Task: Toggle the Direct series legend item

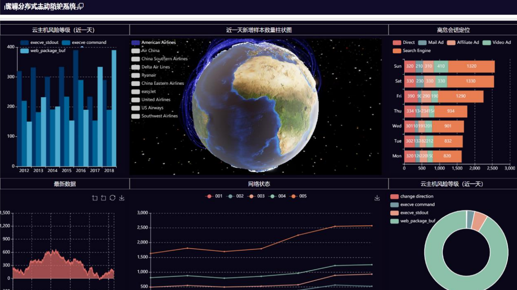Action: pos(404,43)
